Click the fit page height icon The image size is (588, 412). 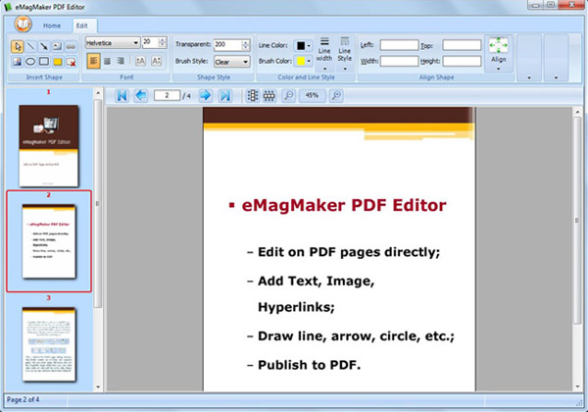tap(253, 96)
